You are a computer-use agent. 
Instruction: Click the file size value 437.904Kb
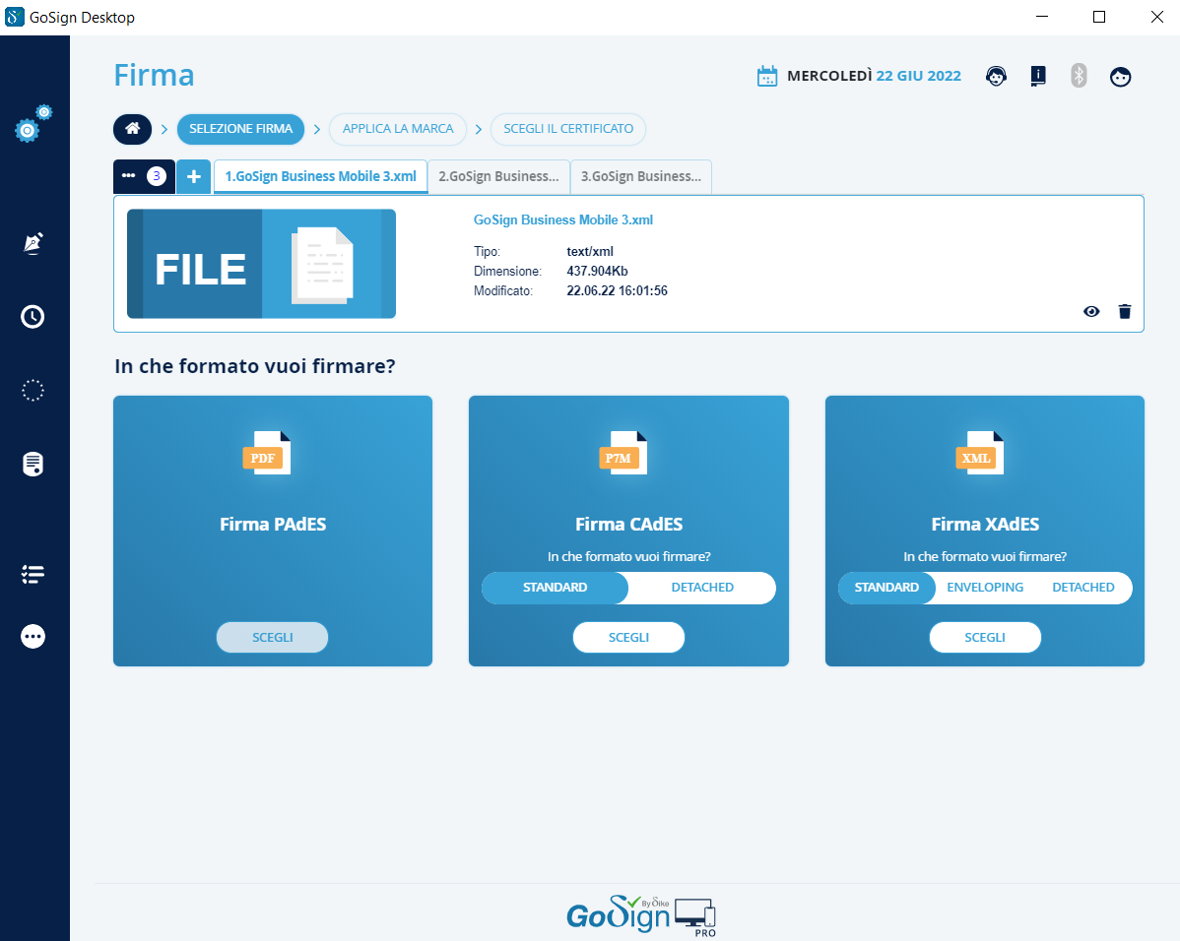tap(597, 271)
